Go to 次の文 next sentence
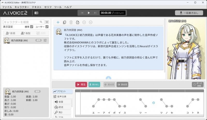 coord(122,84)
